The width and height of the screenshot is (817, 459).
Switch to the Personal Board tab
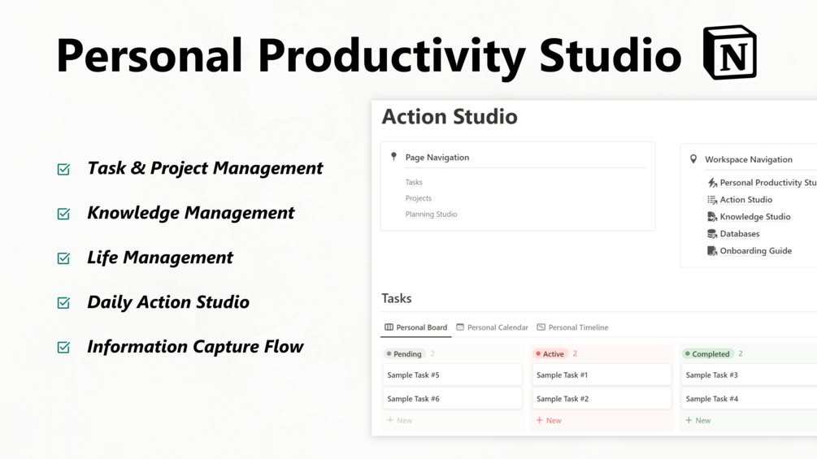(x=415, y=327)
